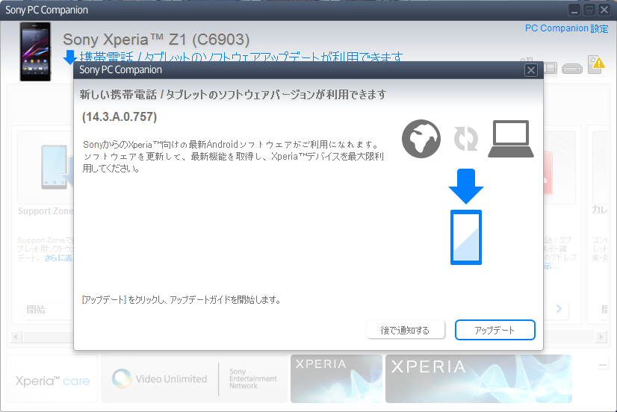
Task: Open the small XPERIA banner tile
Action: pyautogui.click(x=336, y=379)
